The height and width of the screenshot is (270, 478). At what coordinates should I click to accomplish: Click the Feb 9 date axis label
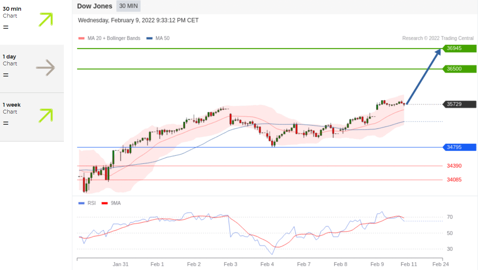[377, 264]
